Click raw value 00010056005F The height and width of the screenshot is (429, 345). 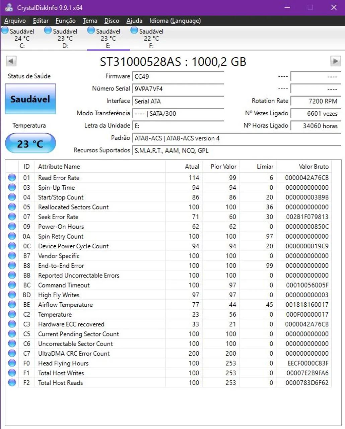307,285
